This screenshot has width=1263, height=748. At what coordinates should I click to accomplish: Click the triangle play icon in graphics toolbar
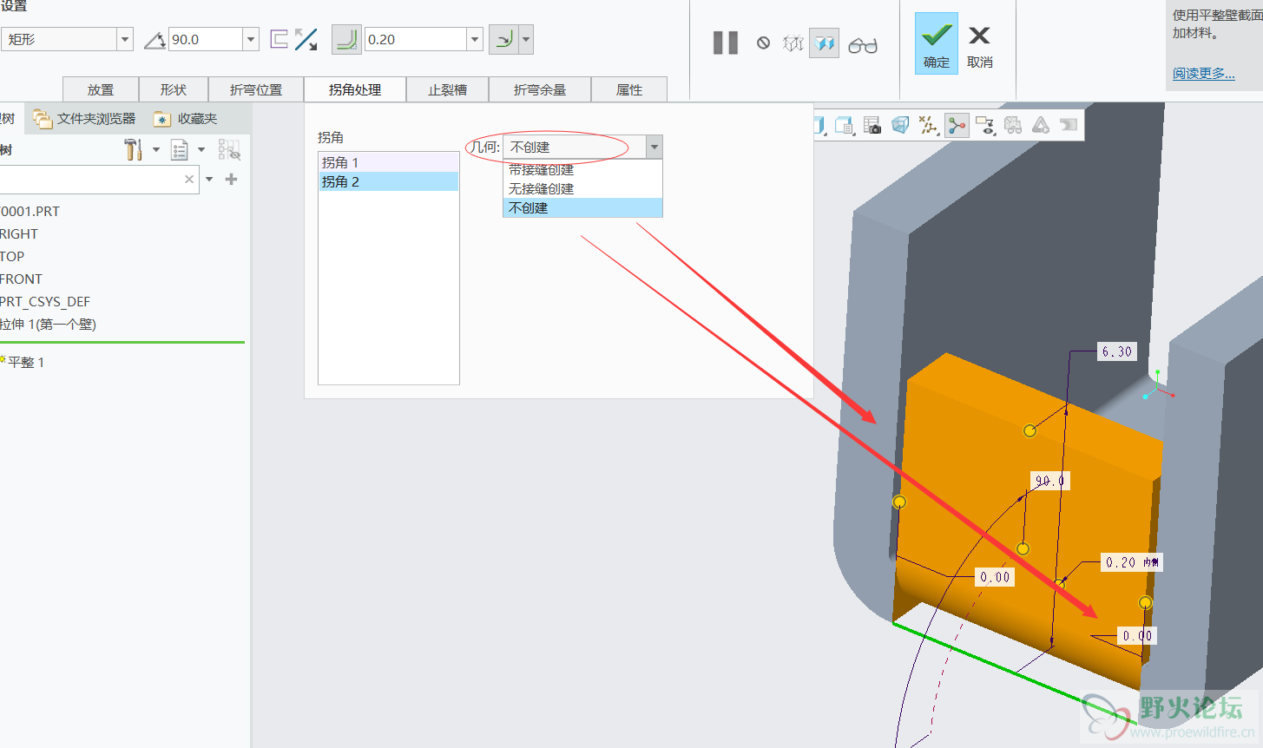coord(1040,126)
